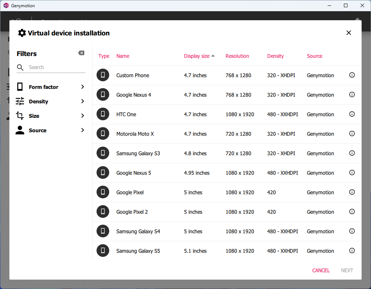Open info for Custom Phone
The height and width of the screenshot is (289, 371).
(352, 75)
